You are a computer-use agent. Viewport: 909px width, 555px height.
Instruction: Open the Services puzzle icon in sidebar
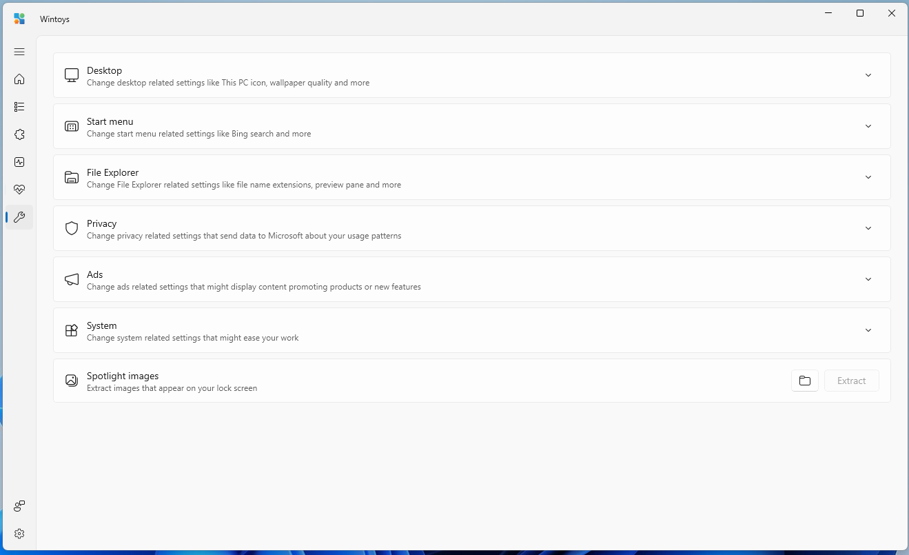tap(19, 134)
